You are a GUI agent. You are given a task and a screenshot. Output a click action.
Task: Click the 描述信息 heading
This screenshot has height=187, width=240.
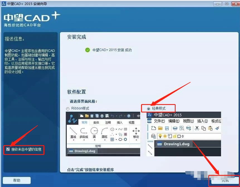[14, 39]
